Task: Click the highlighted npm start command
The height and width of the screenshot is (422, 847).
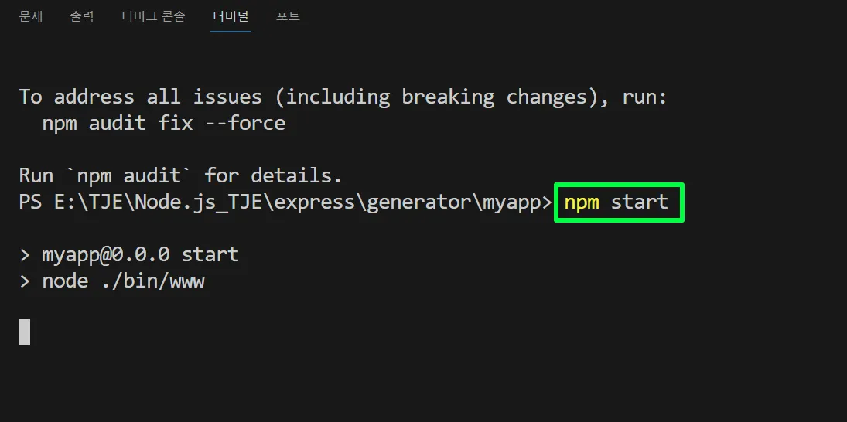Action: point(619,202)
